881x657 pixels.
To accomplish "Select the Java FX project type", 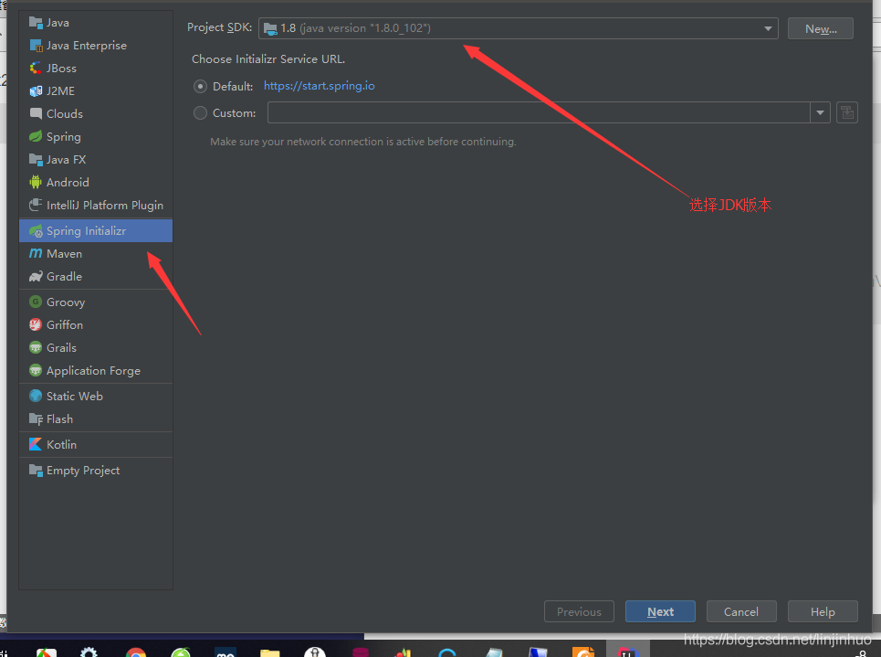I will click(96, 160).
